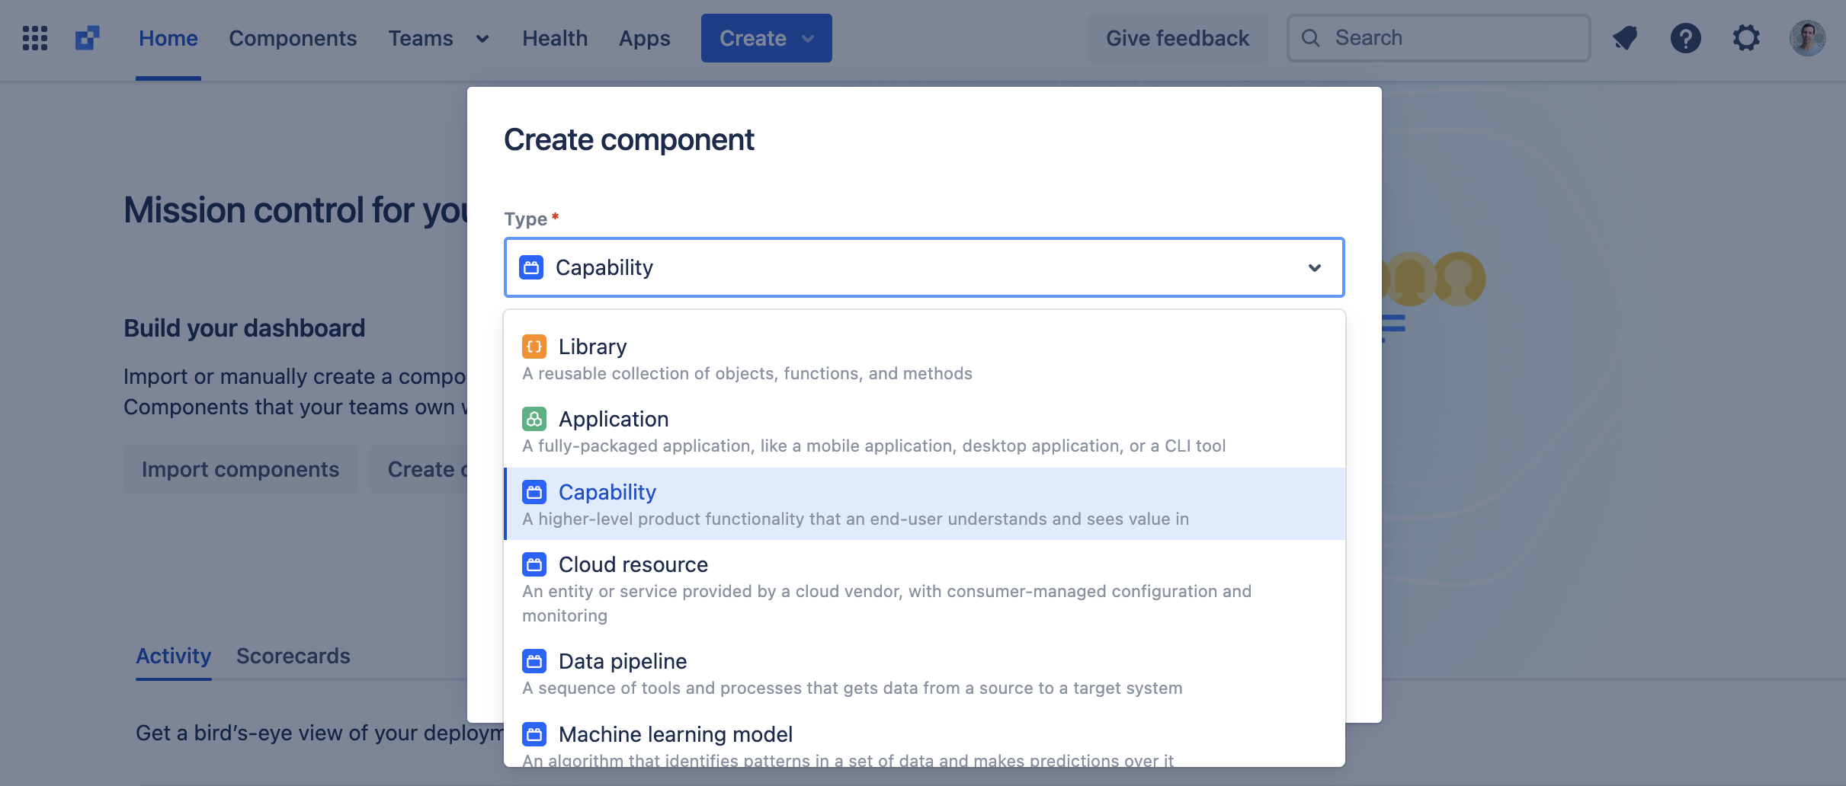This screenshot has height=786, width=1846.
Task: Open the Apps nav item
Action: point(645,38)
